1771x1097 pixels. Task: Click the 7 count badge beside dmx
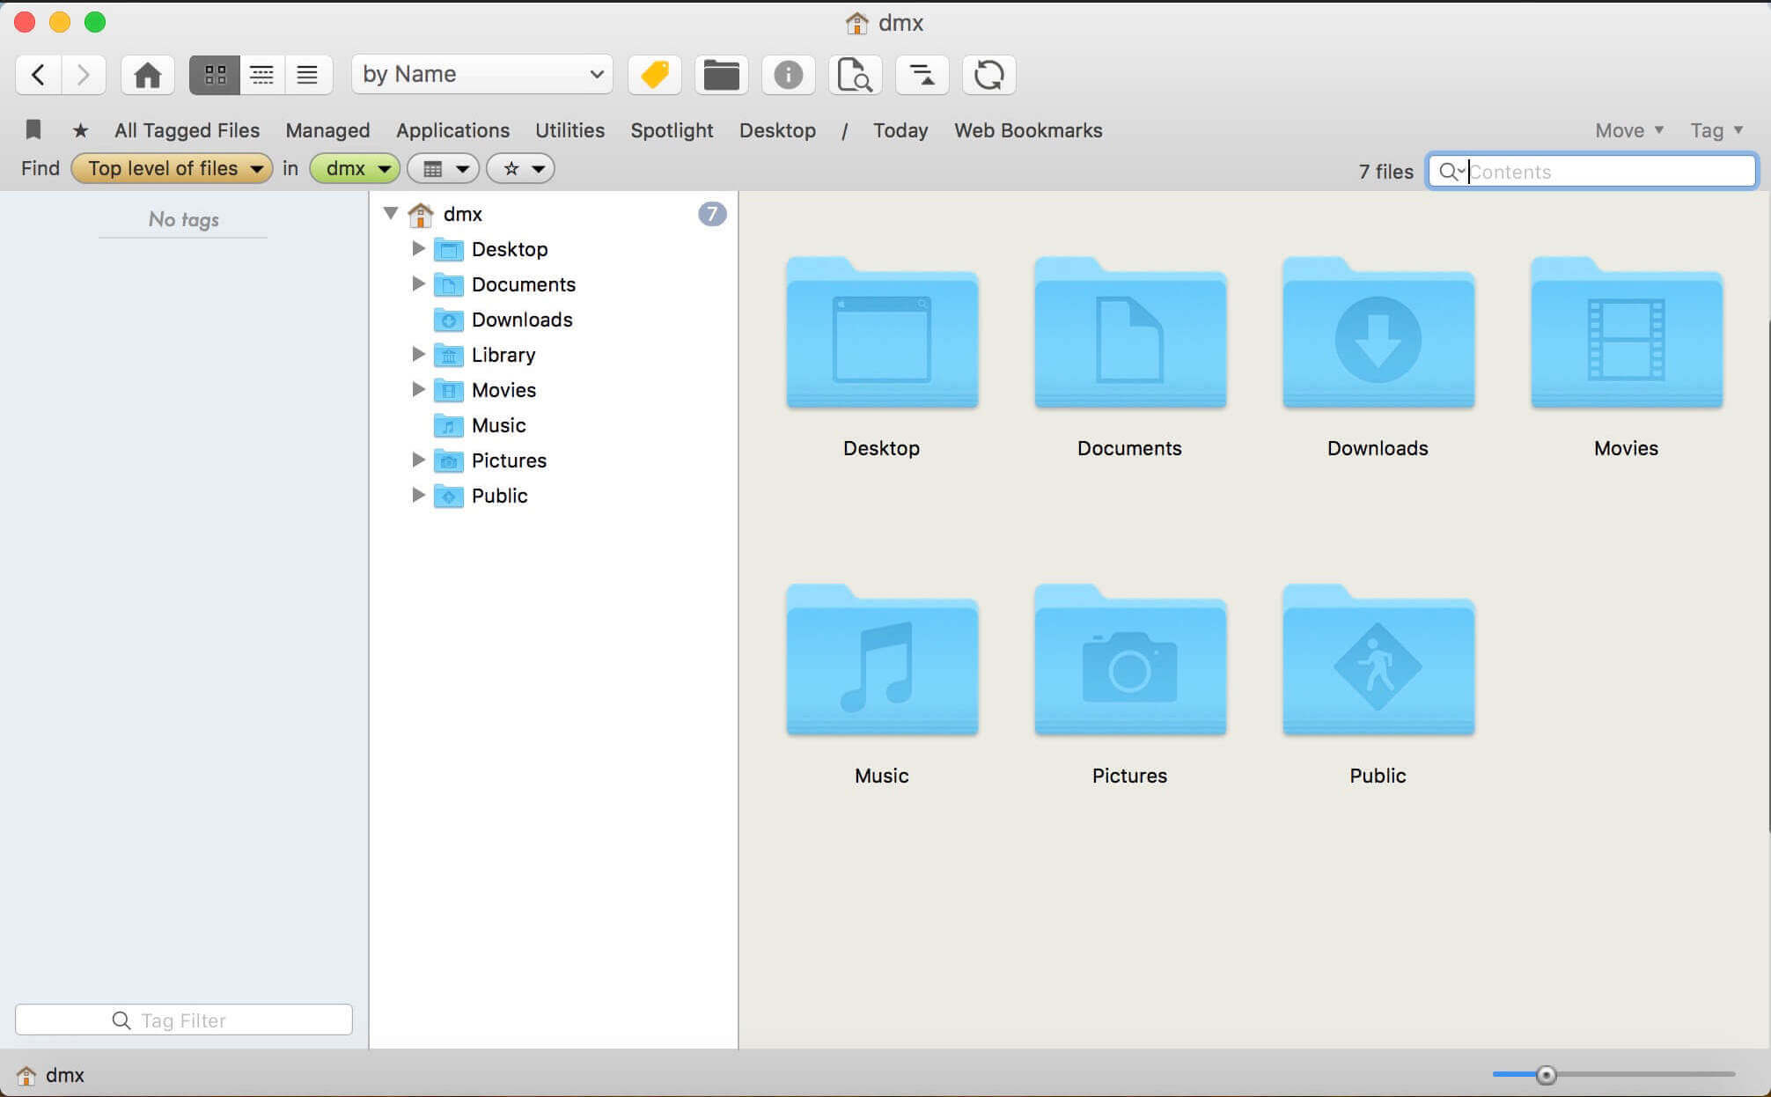(x=712, y=214)
